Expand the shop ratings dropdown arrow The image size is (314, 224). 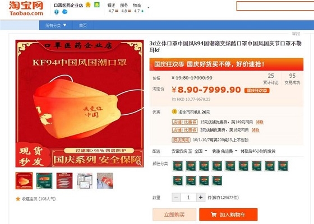tap(149, 8)
